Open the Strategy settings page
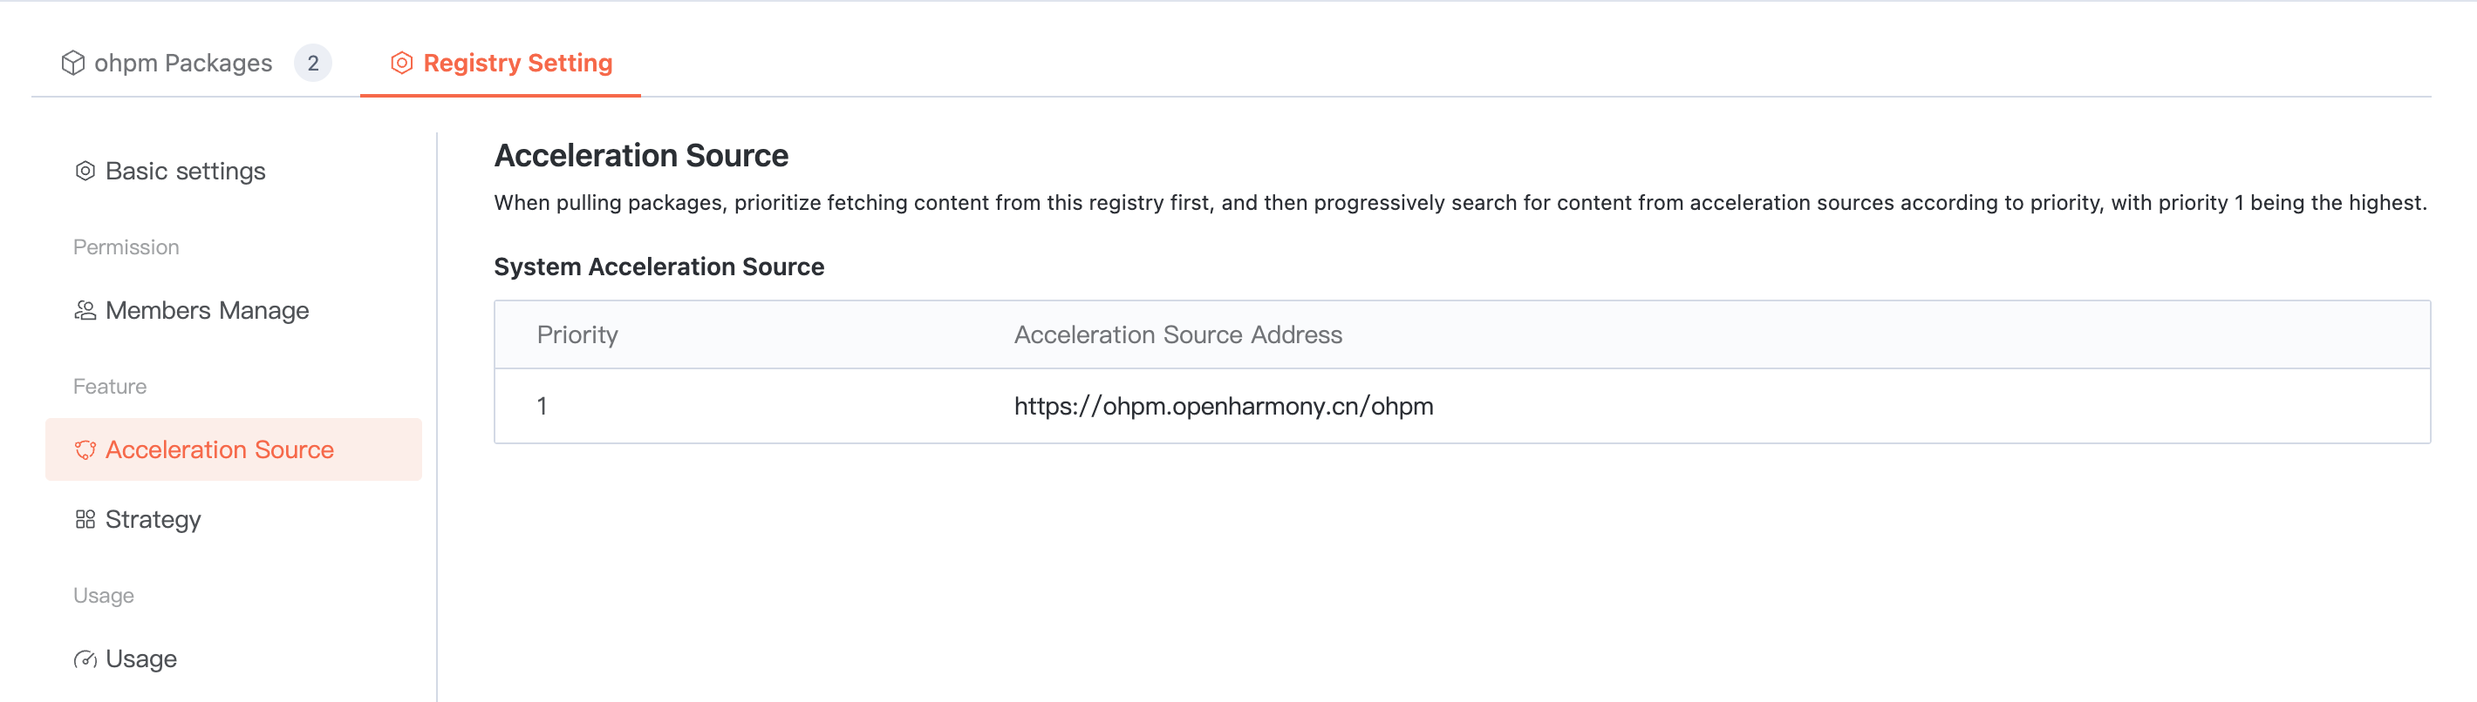The height and width of the screenshot is (702, 2477). 153,520
